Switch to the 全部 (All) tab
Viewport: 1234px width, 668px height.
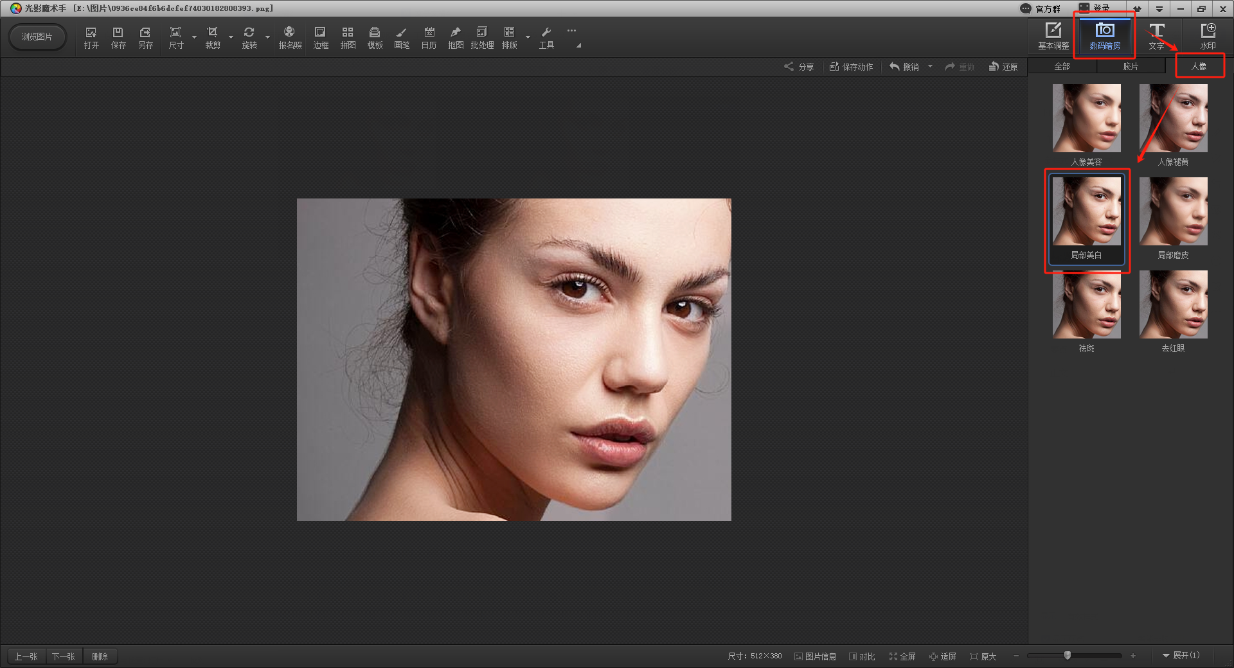[x=1062, y=66]
